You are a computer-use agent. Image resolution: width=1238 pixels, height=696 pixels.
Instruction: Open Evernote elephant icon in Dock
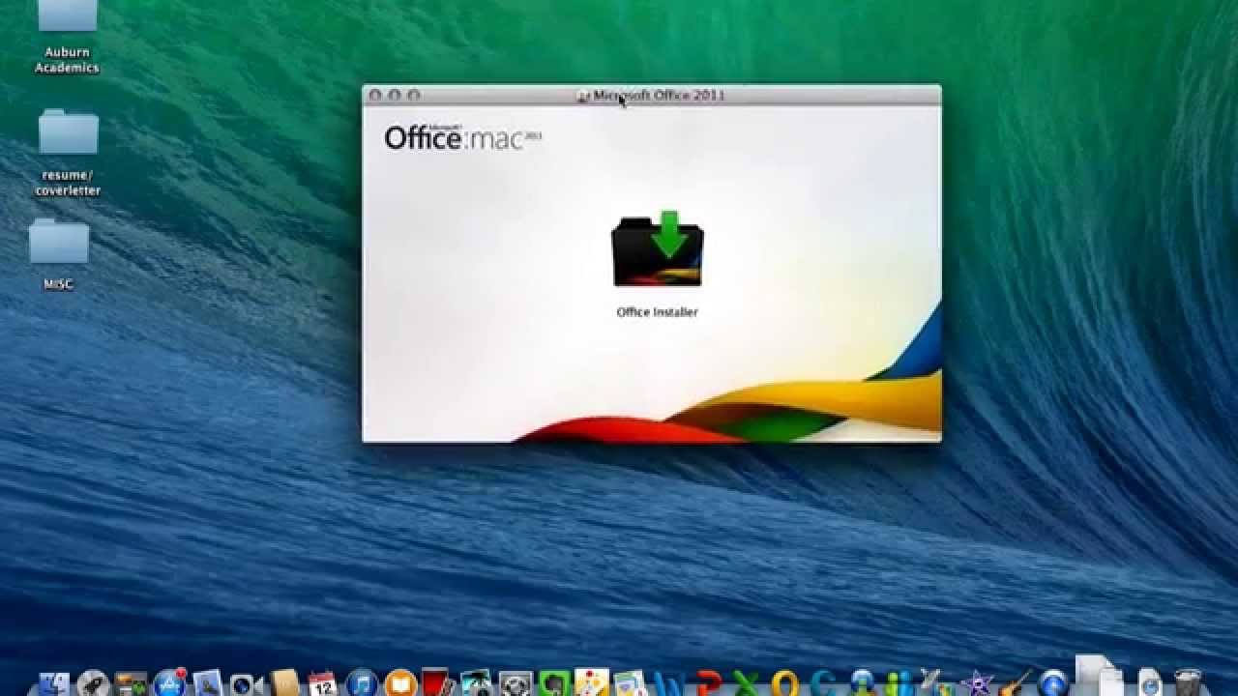[x=553, y=682]
